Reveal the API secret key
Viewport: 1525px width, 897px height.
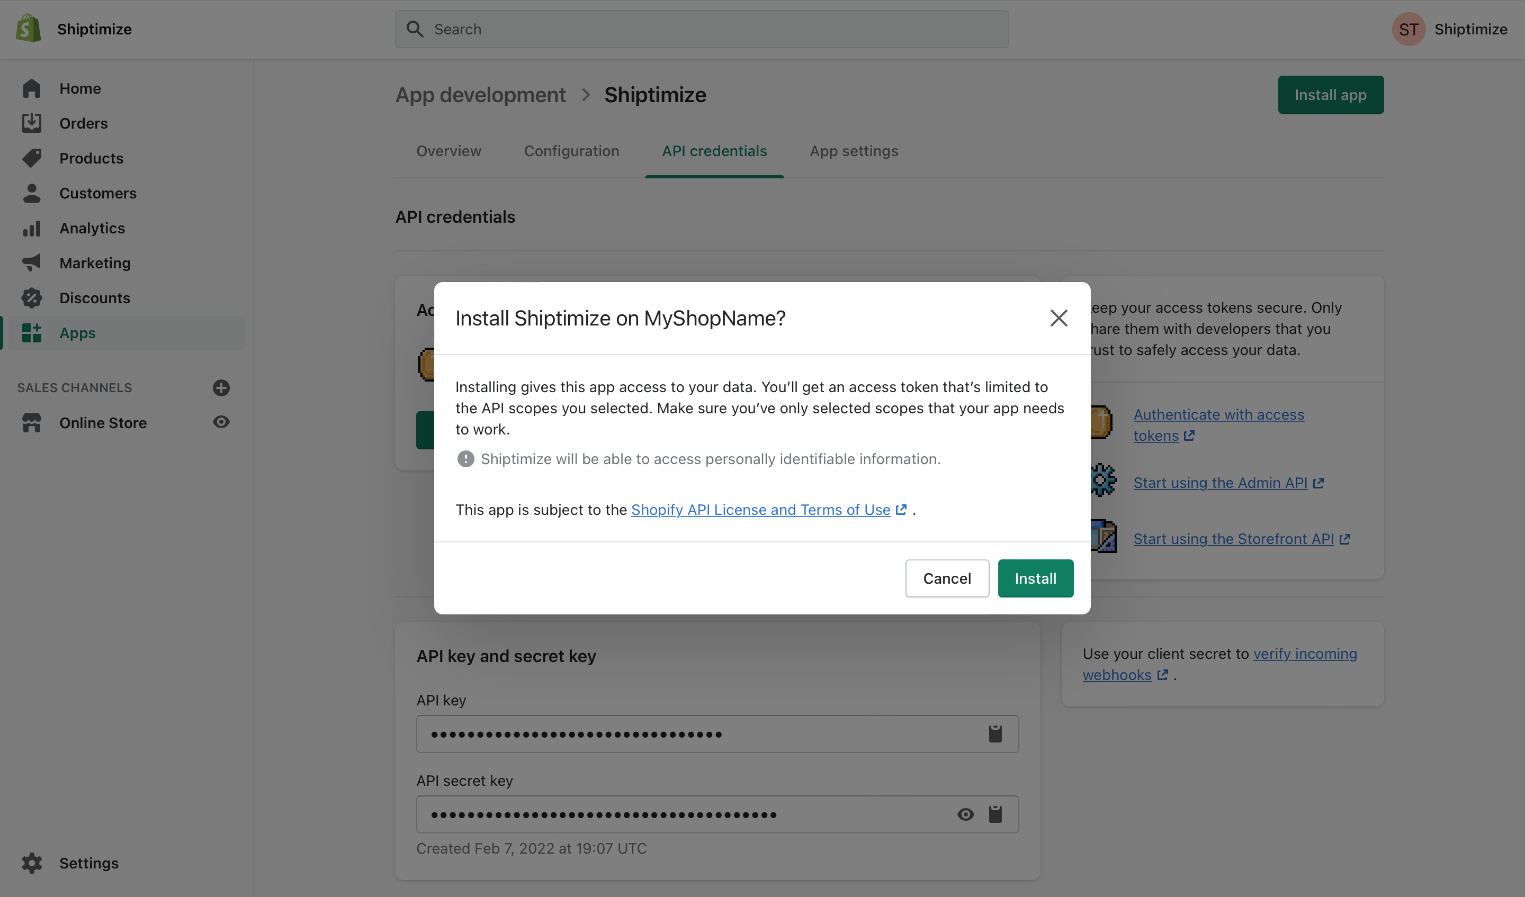coord(965,815)
